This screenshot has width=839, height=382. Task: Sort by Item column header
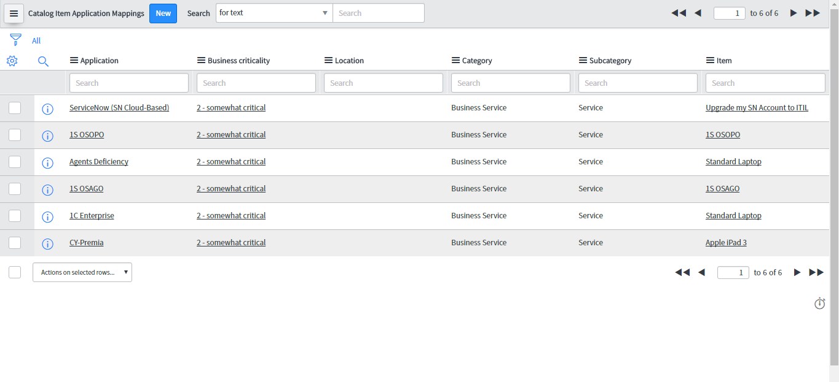724,61
